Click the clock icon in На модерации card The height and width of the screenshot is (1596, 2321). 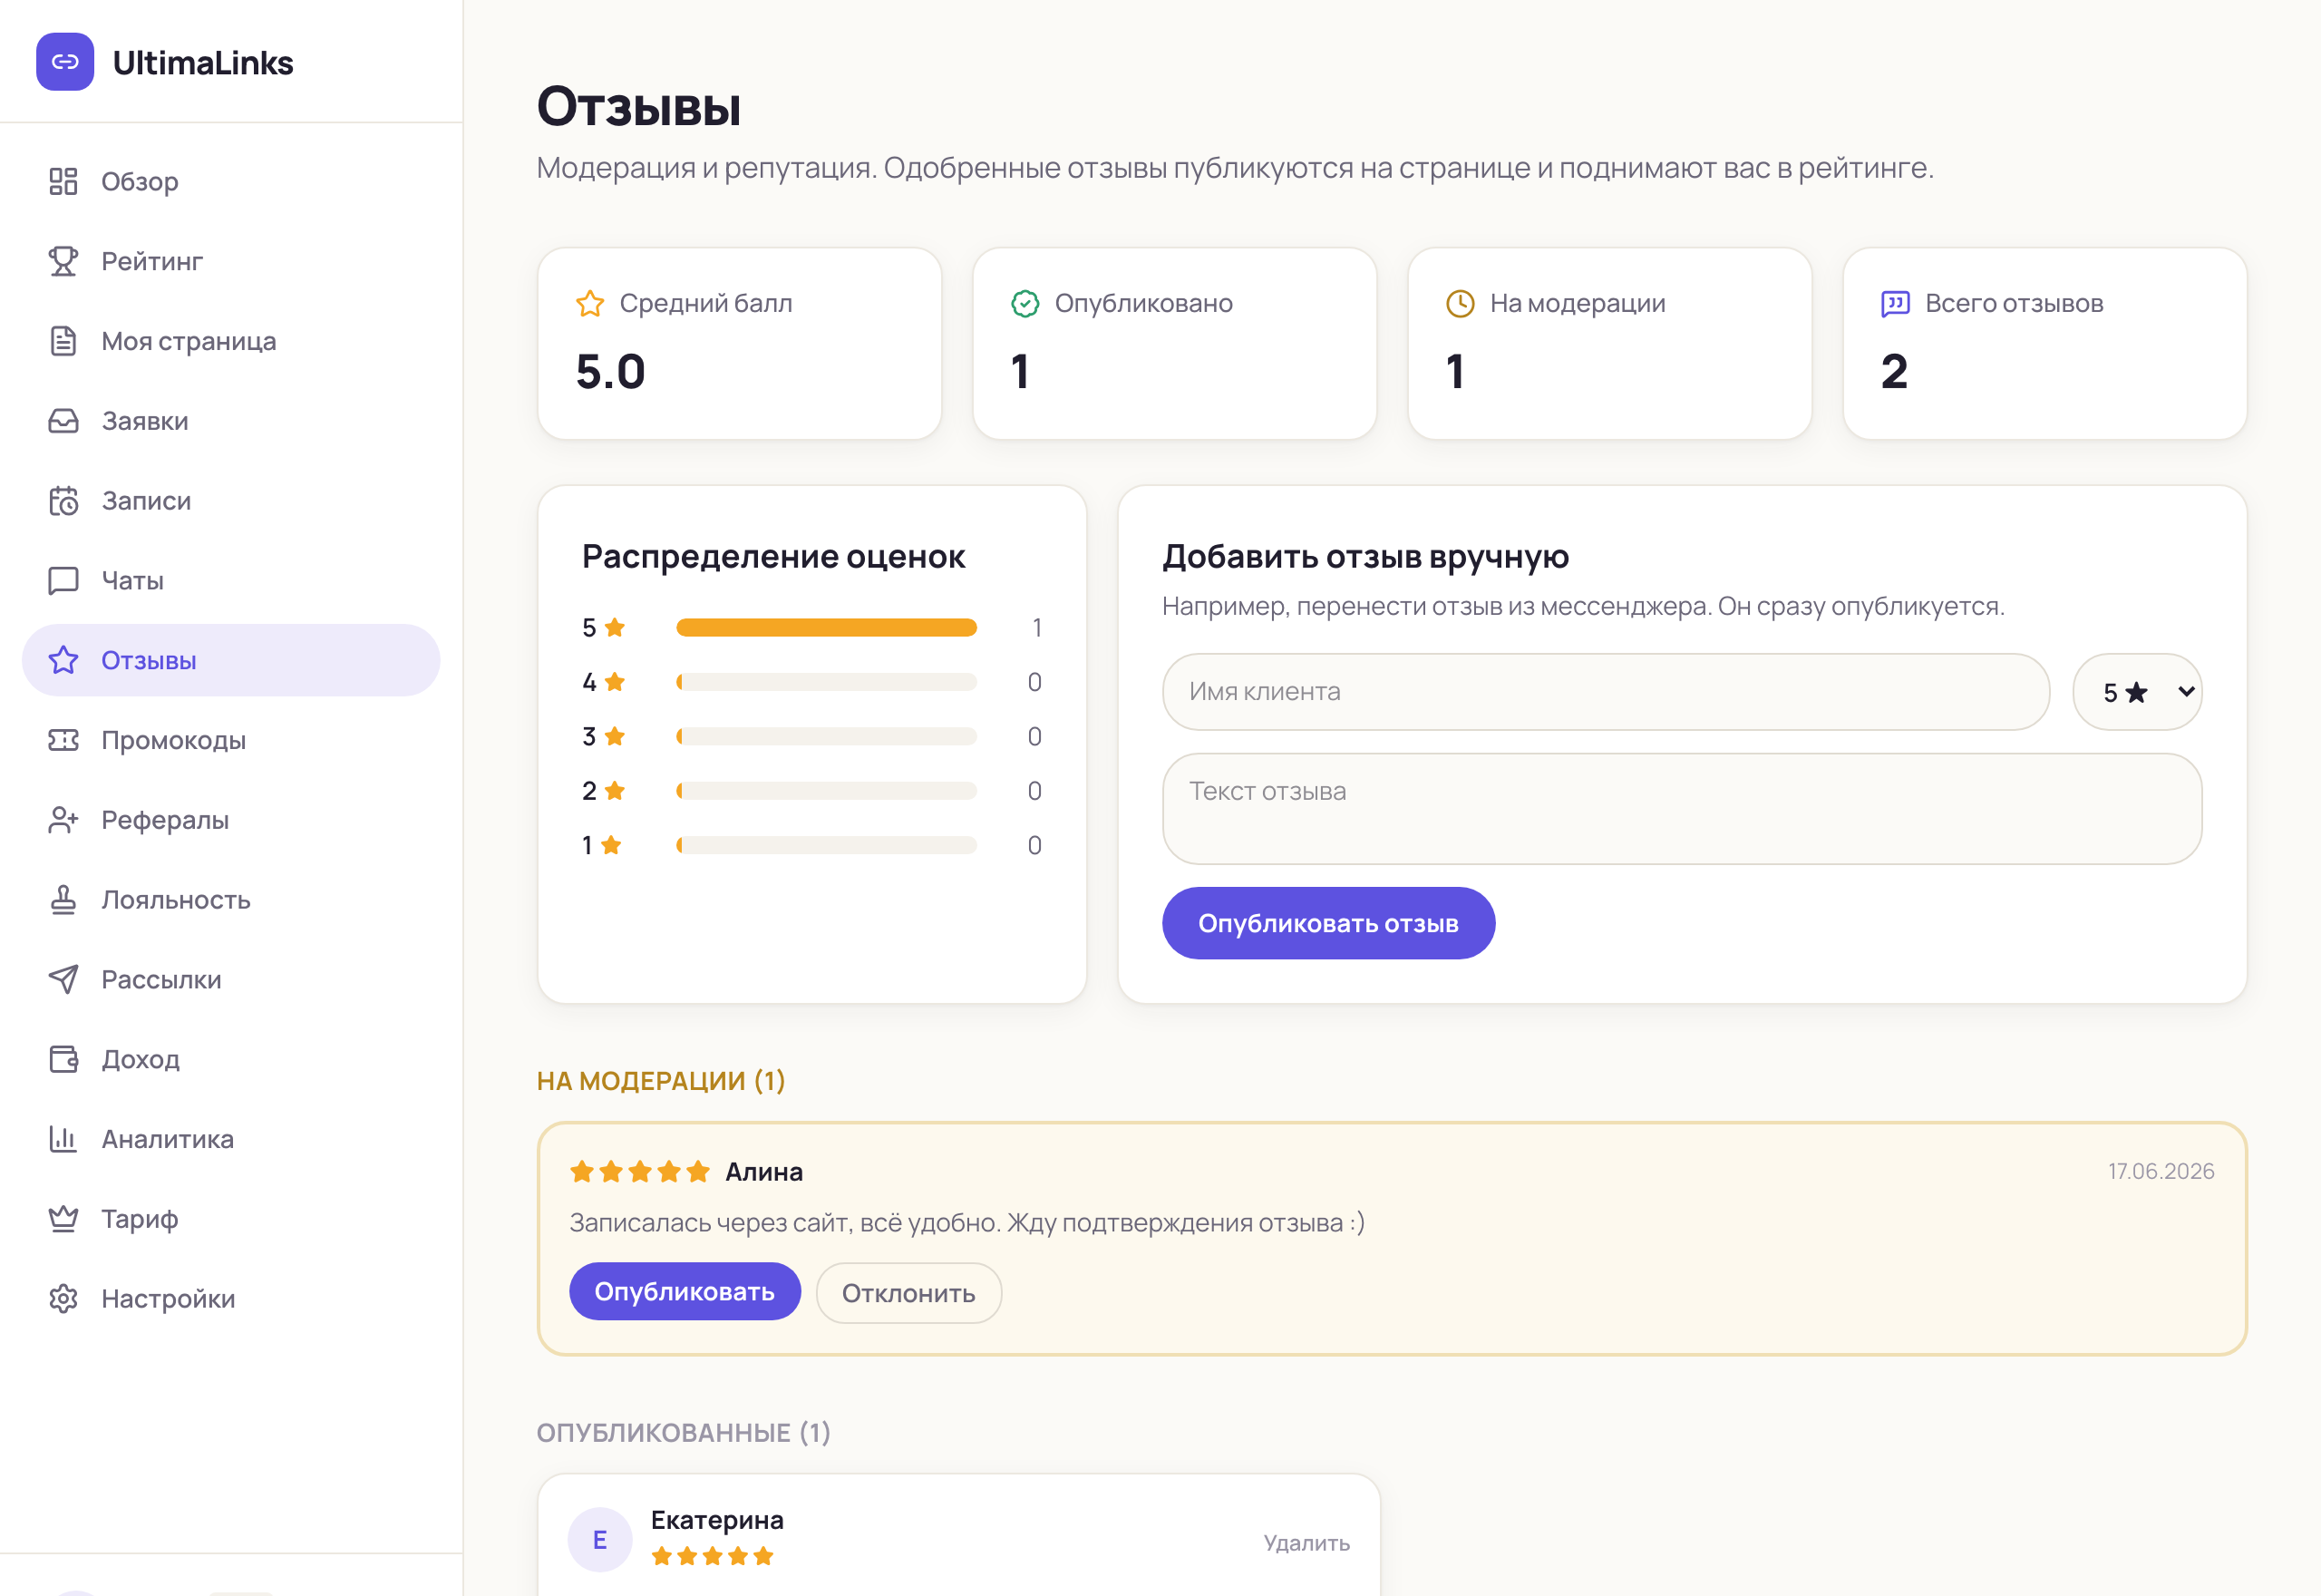(x=1461, y=303)
